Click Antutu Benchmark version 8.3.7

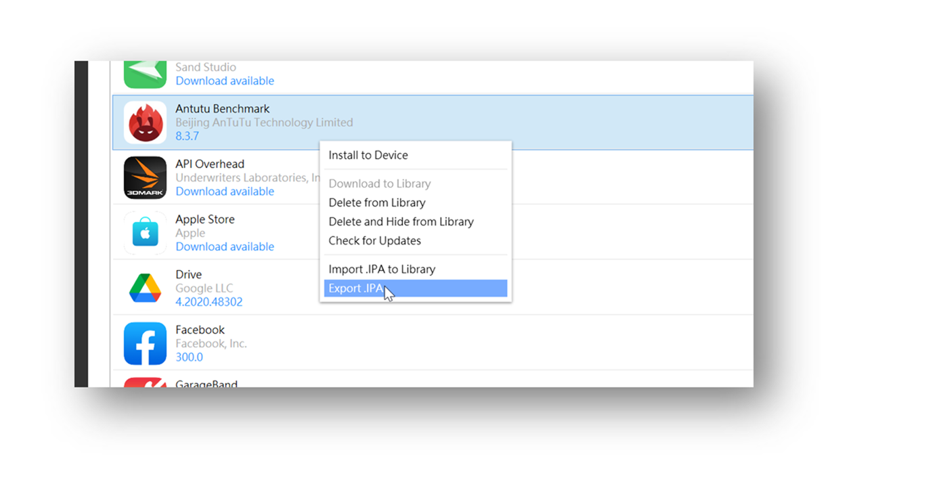coord(187,136)
